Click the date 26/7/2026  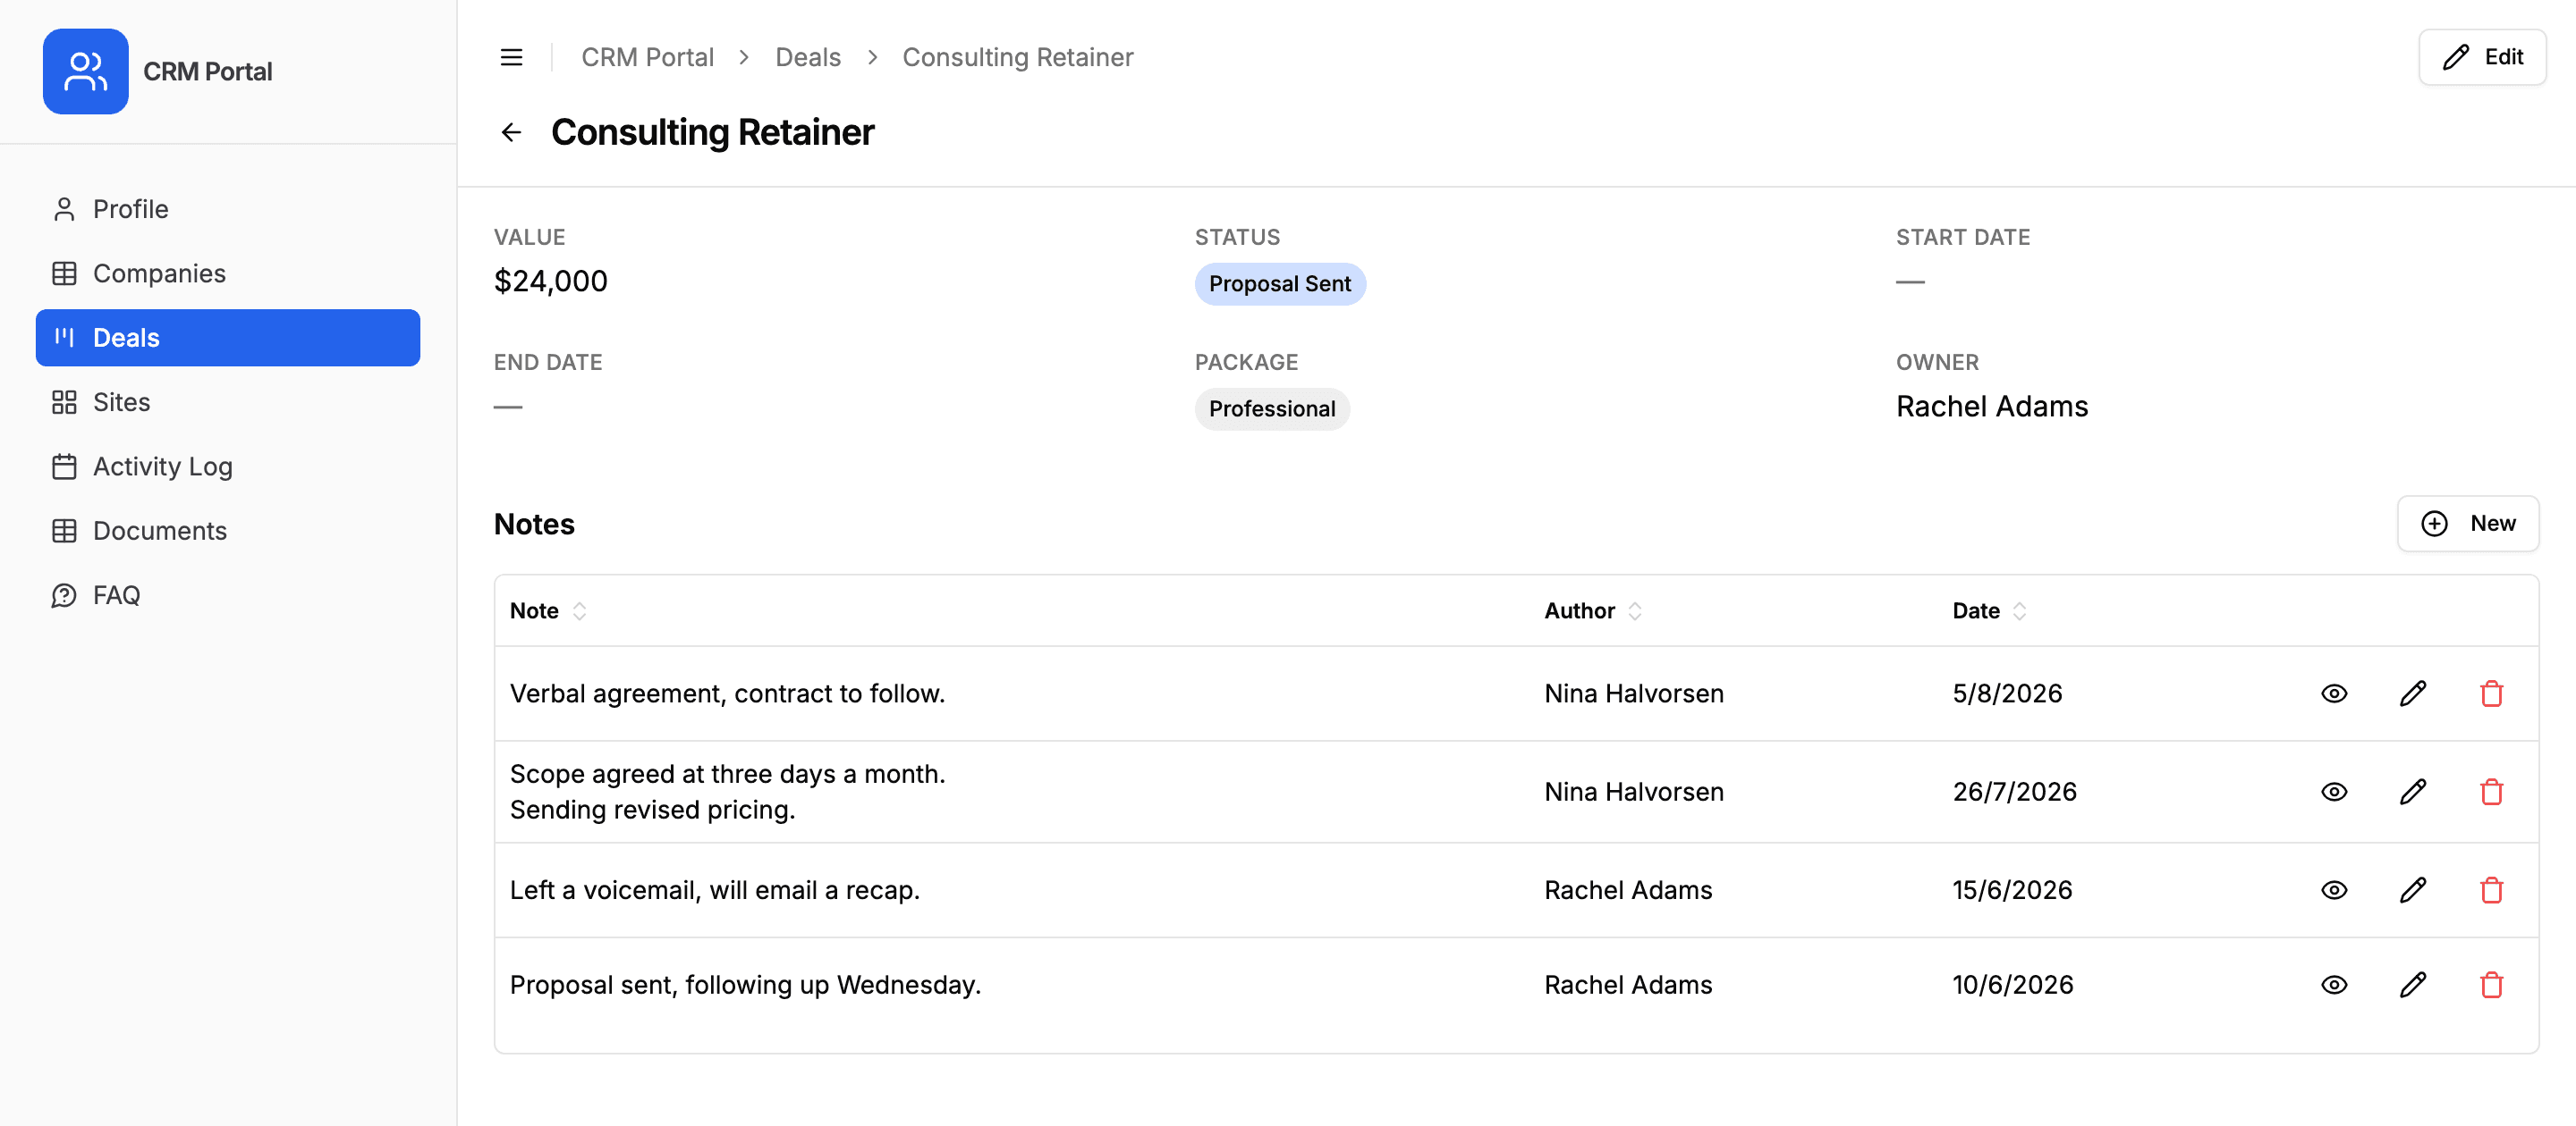coord(2014,791)
